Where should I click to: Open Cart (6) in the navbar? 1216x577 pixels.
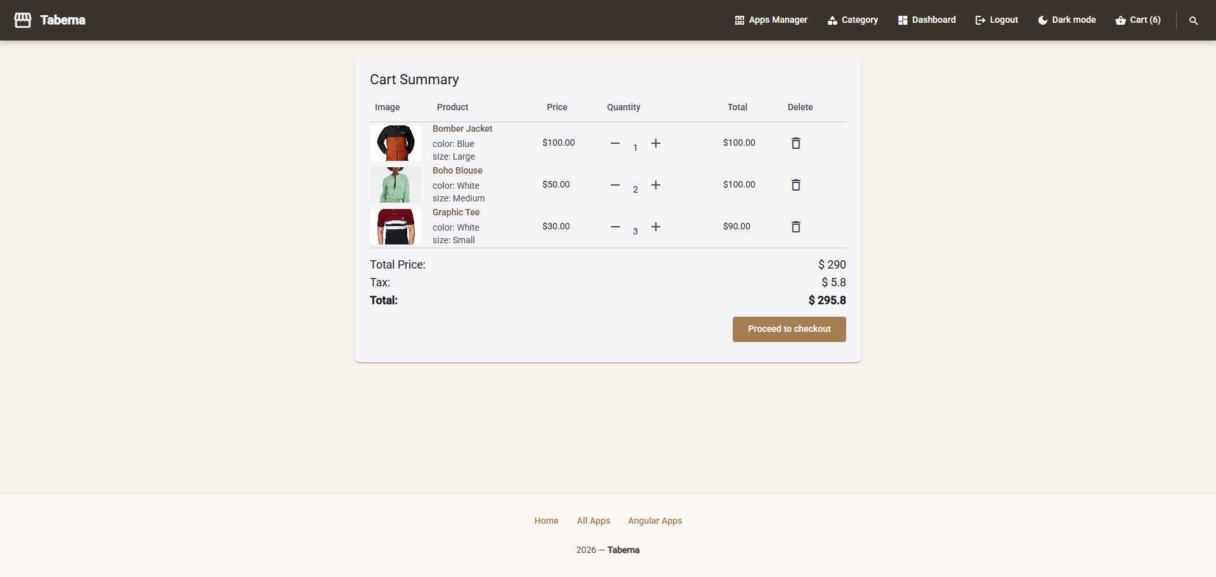click(1138, 20)
